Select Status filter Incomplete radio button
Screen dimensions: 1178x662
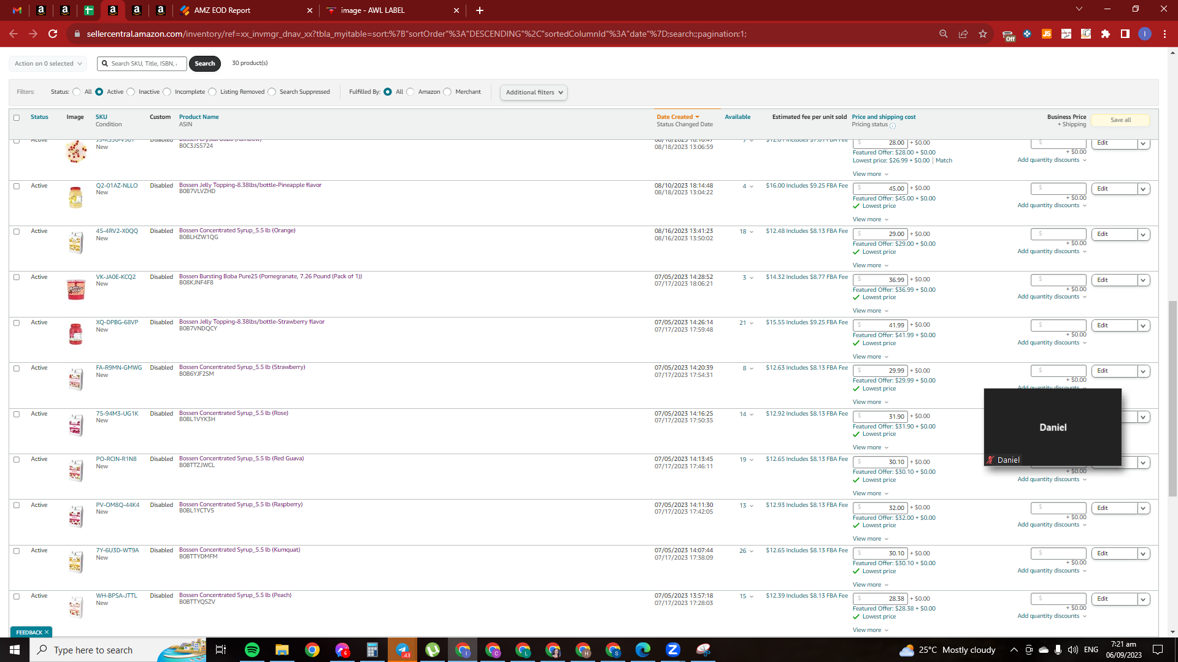[167, 92]
